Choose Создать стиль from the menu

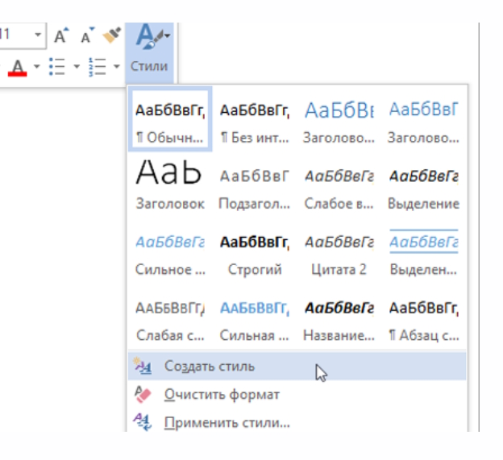(209, 367)
